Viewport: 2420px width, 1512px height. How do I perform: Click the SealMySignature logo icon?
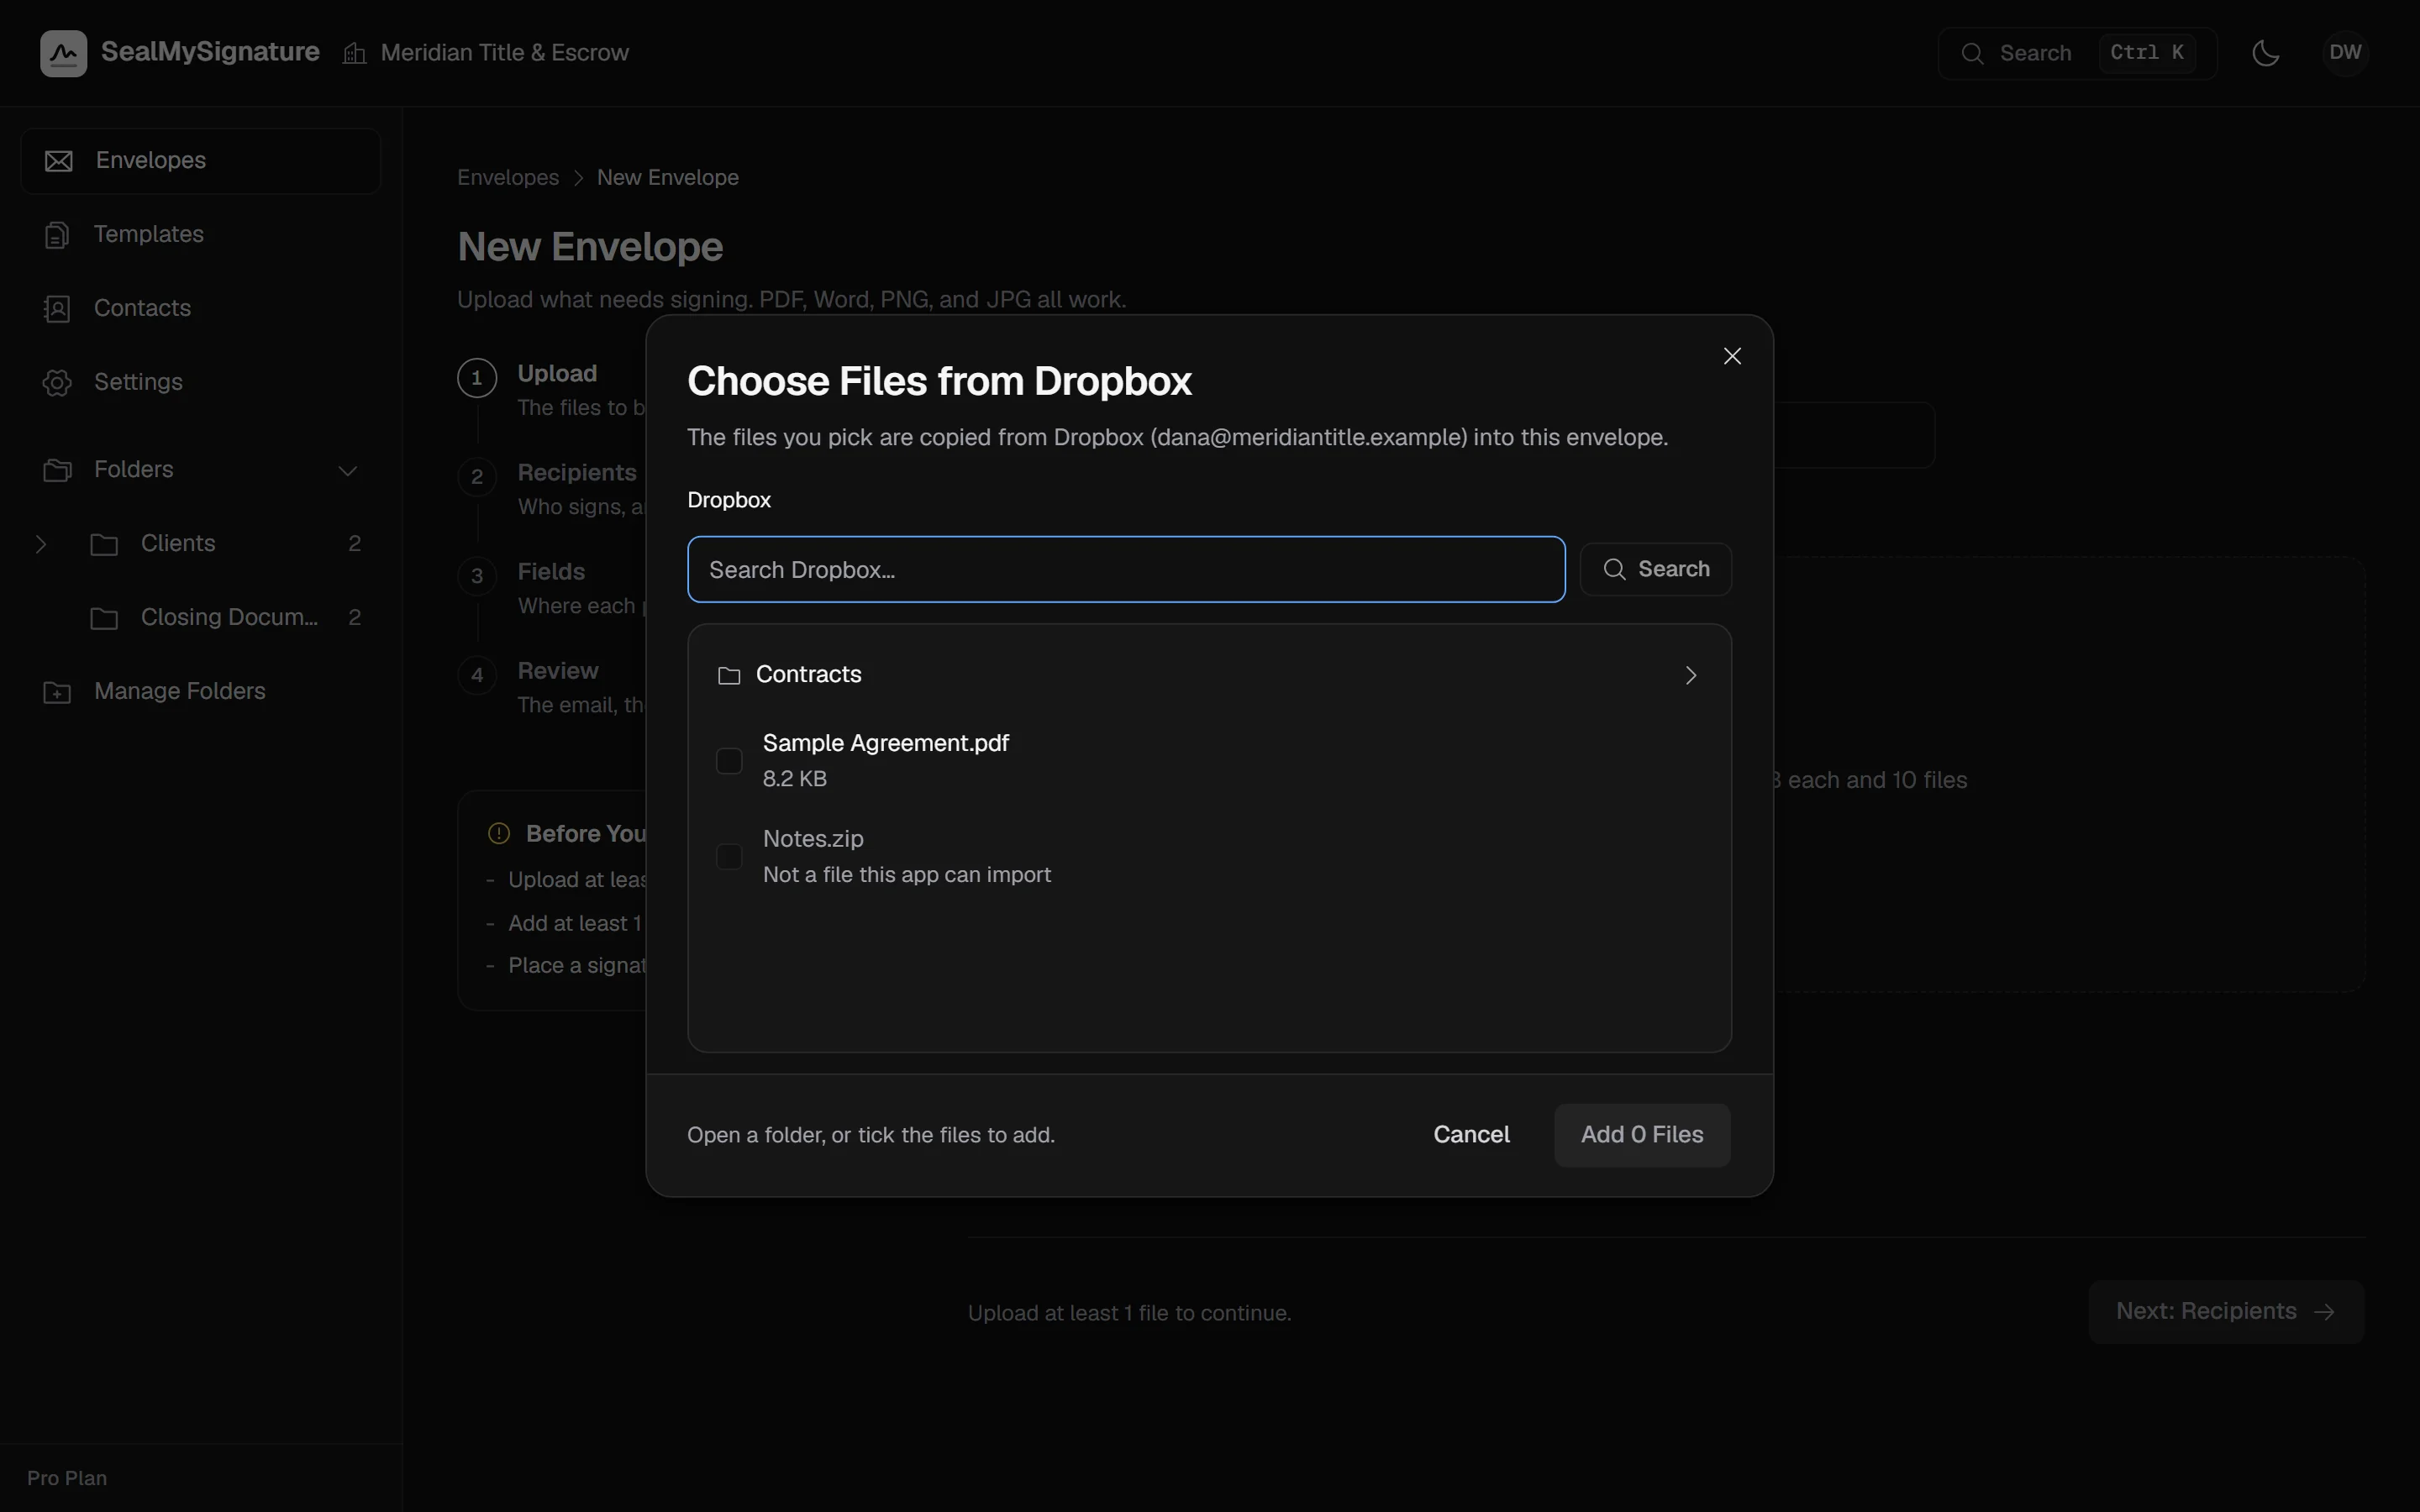click(x=63, y=53)
